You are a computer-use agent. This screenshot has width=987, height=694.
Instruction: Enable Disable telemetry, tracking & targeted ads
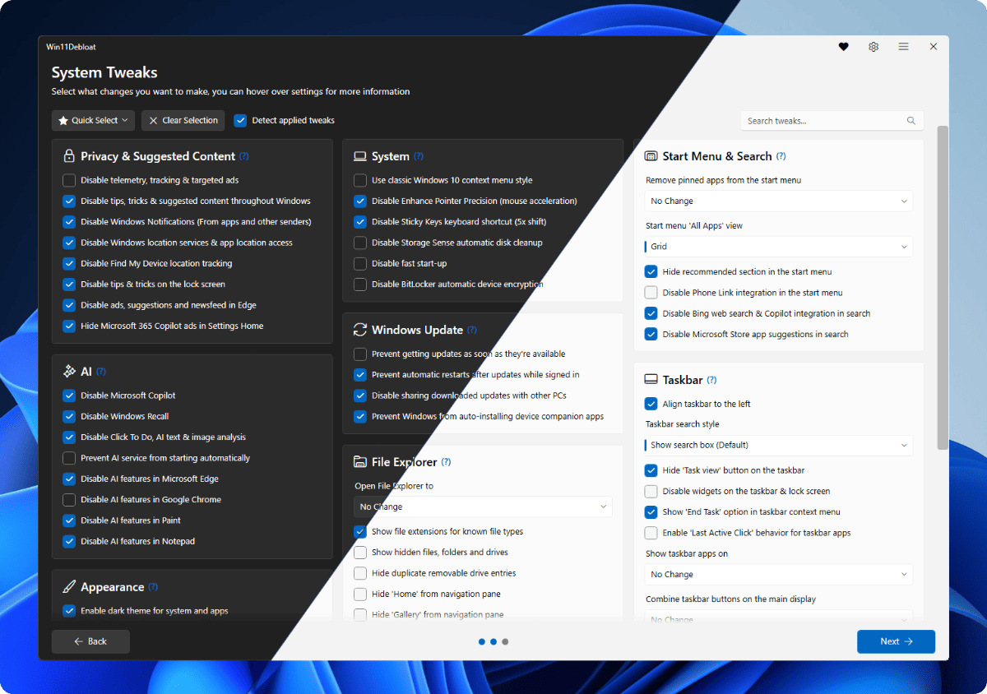point(69,180)
